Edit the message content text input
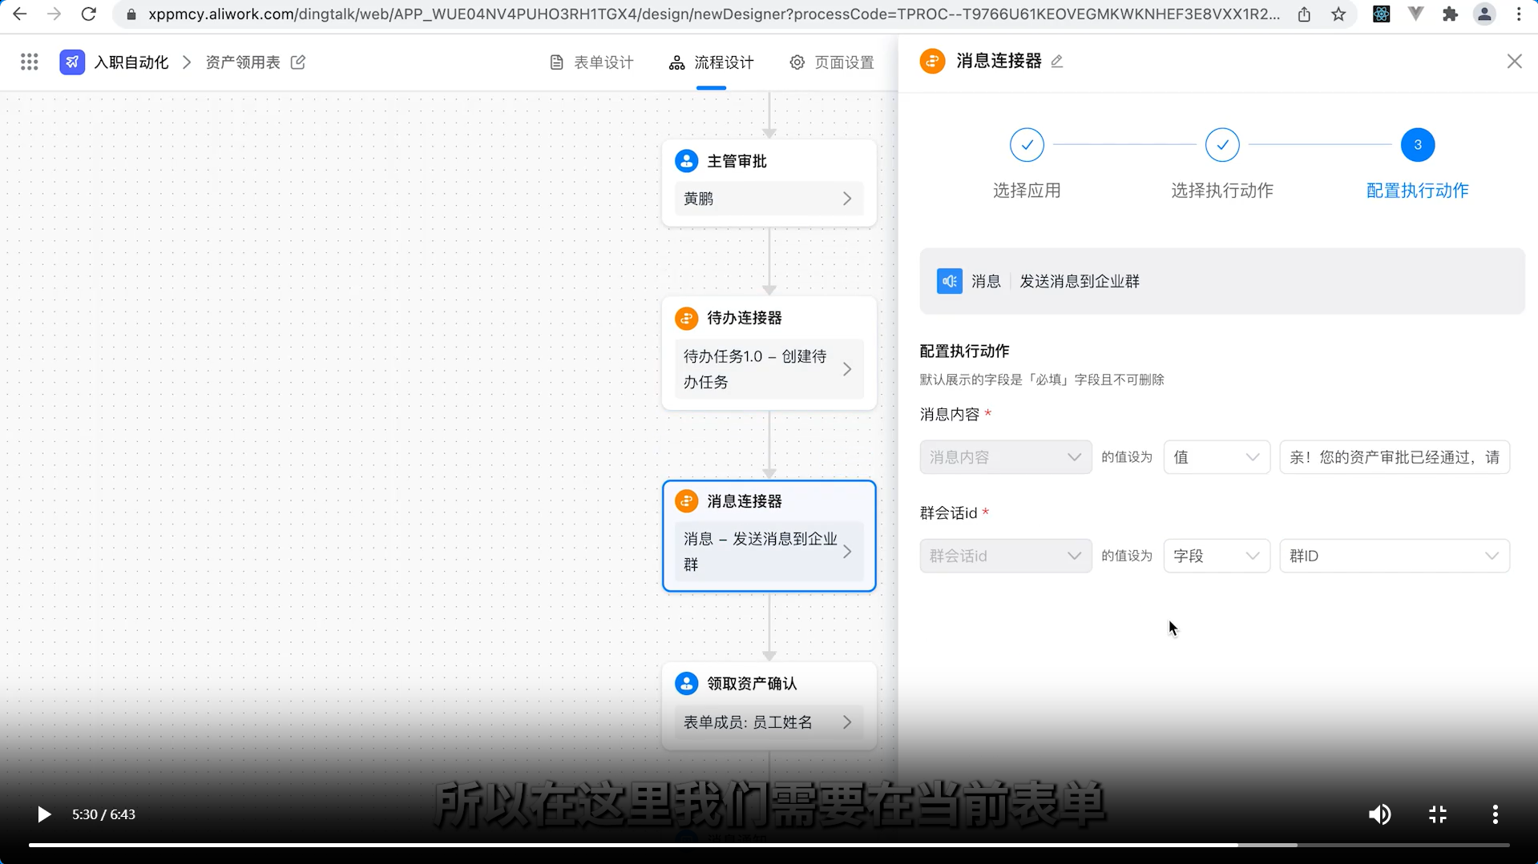1538x864 pixels. coord(1394,457)
